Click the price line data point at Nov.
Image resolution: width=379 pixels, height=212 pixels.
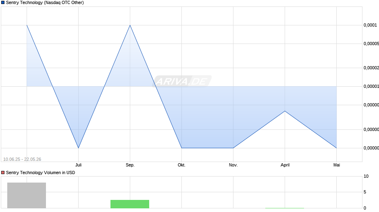coord(233,148)
